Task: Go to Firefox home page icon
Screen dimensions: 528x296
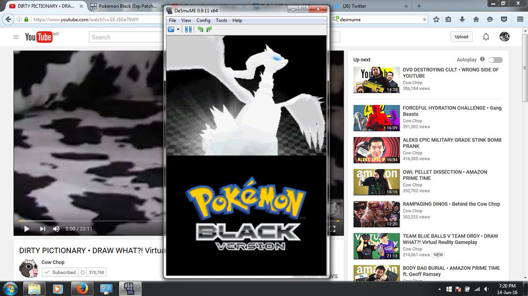Action: 476,19
